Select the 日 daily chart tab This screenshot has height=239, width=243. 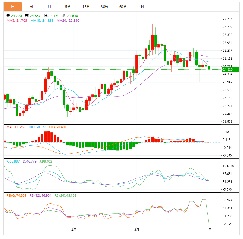coord(13,7)
